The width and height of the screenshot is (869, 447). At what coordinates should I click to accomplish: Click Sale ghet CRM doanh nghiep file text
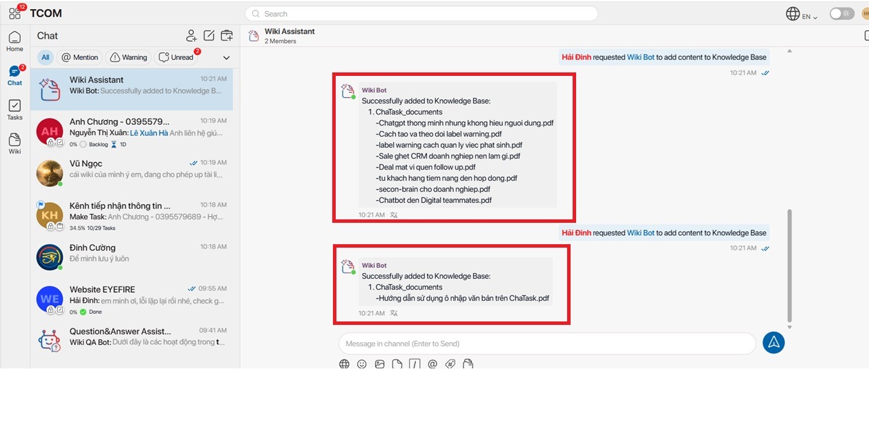[x=448, y=156]
